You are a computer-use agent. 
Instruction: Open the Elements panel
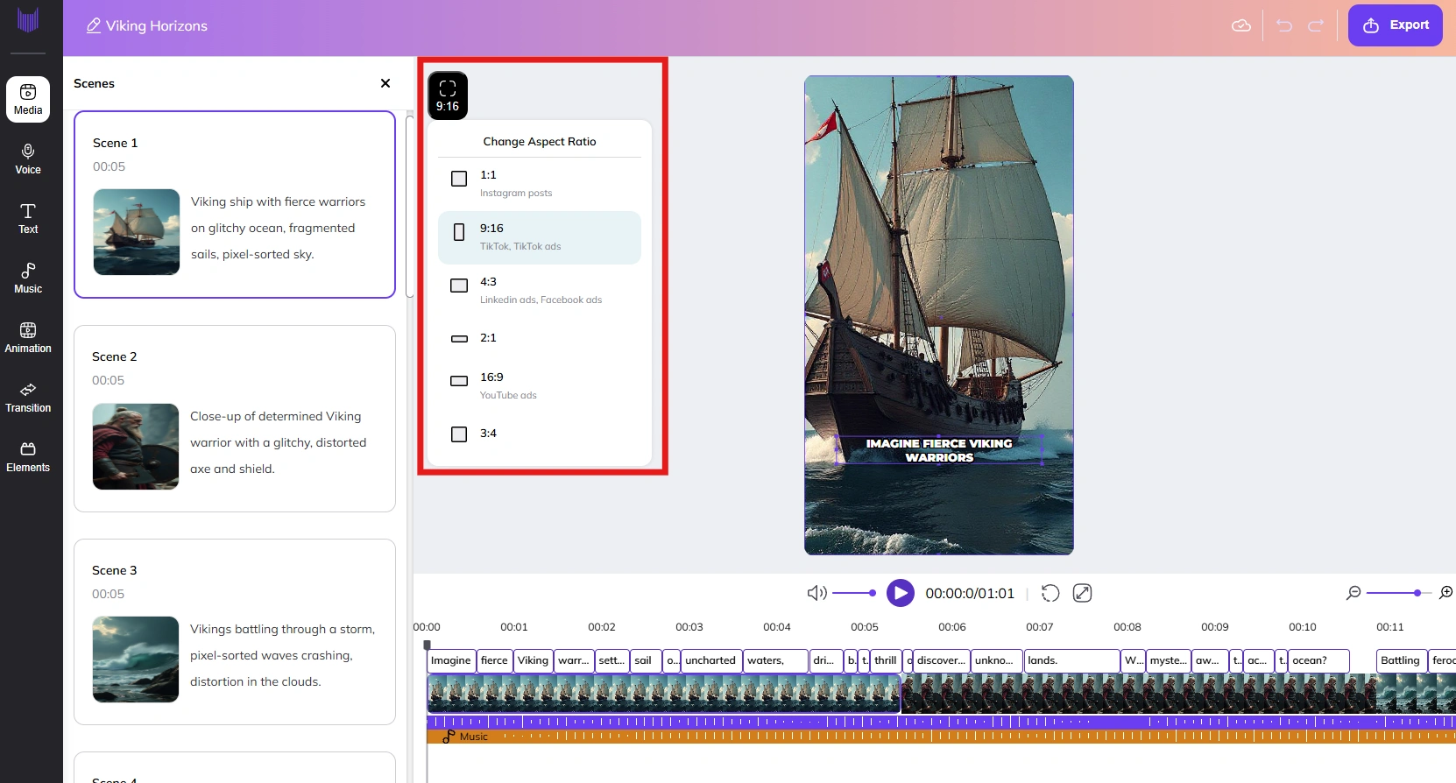tap(28, 457)
